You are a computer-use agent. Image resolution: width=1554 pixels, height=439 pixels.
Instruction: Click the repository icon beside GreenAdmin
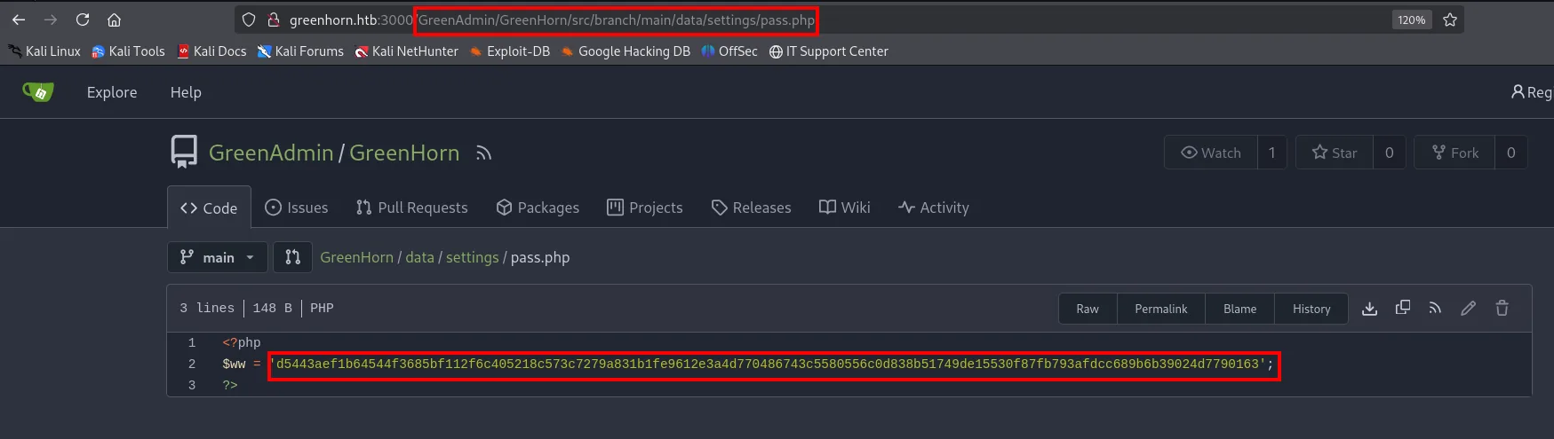pos(184,152)
